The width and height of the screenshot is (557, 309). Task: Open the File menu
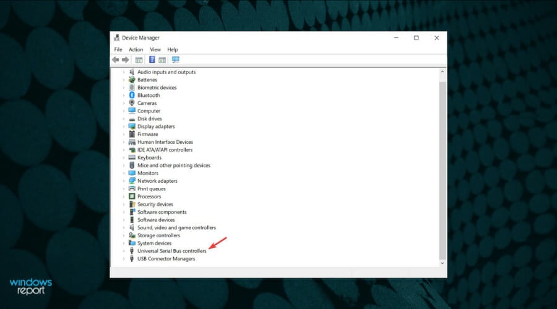(x=118, y=49)
